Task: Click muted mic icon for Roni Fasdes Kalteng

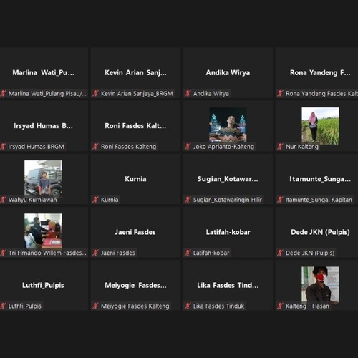Action: coord(95,147)
